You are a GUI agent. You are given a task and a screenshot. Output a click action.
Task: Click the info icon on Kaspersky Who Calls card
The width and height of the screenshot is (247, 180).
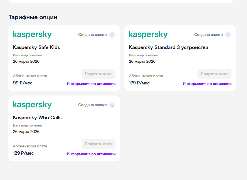[x=112, y=105]
